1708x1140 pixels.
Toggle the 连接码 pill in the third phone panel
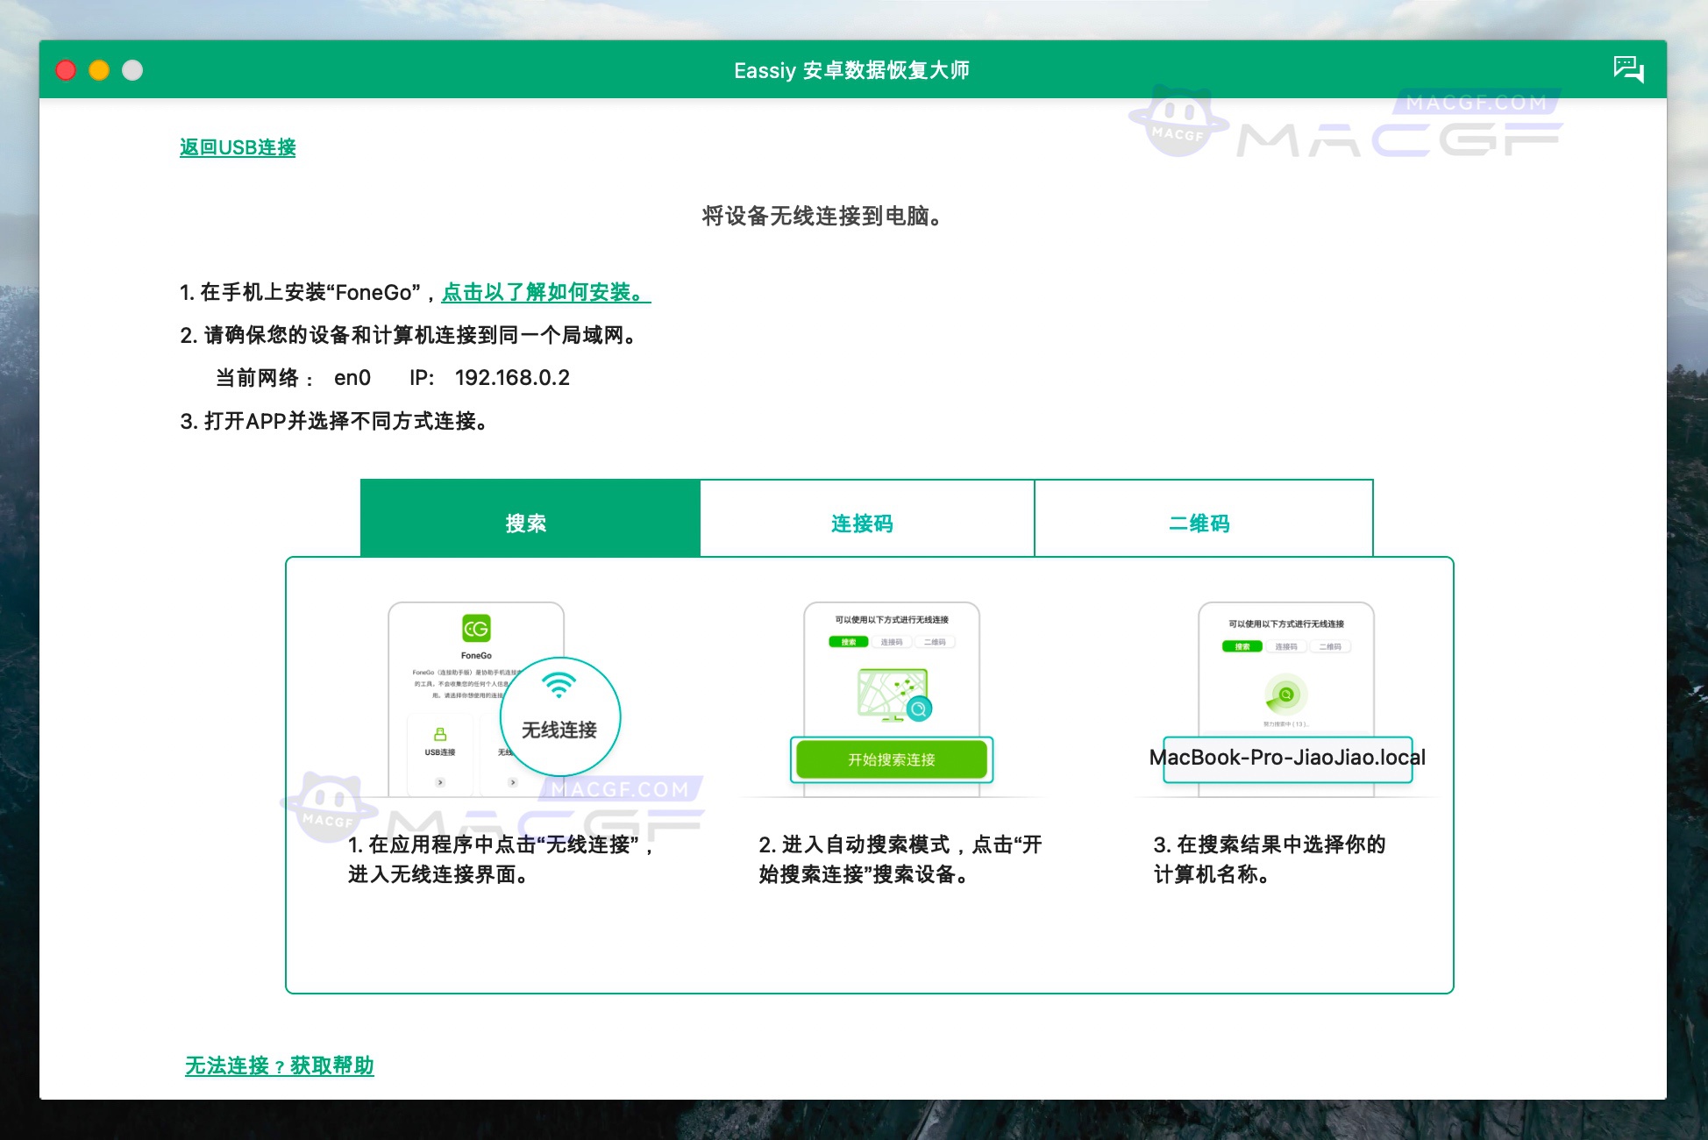1286,646
